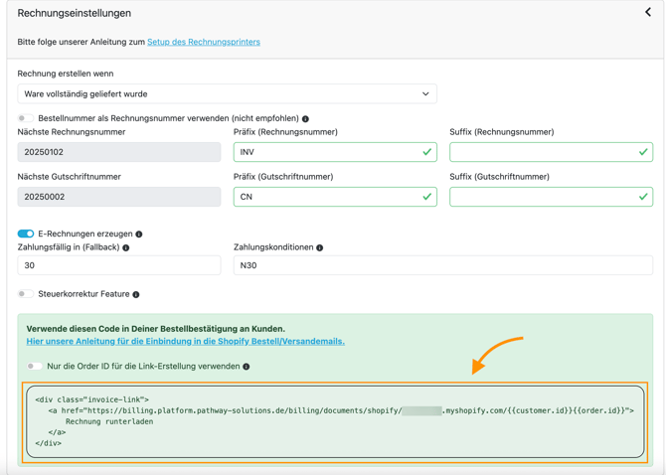Click the invoice-link HTML code block
Viewport: 666px width, 475px height.
point(335,421)
